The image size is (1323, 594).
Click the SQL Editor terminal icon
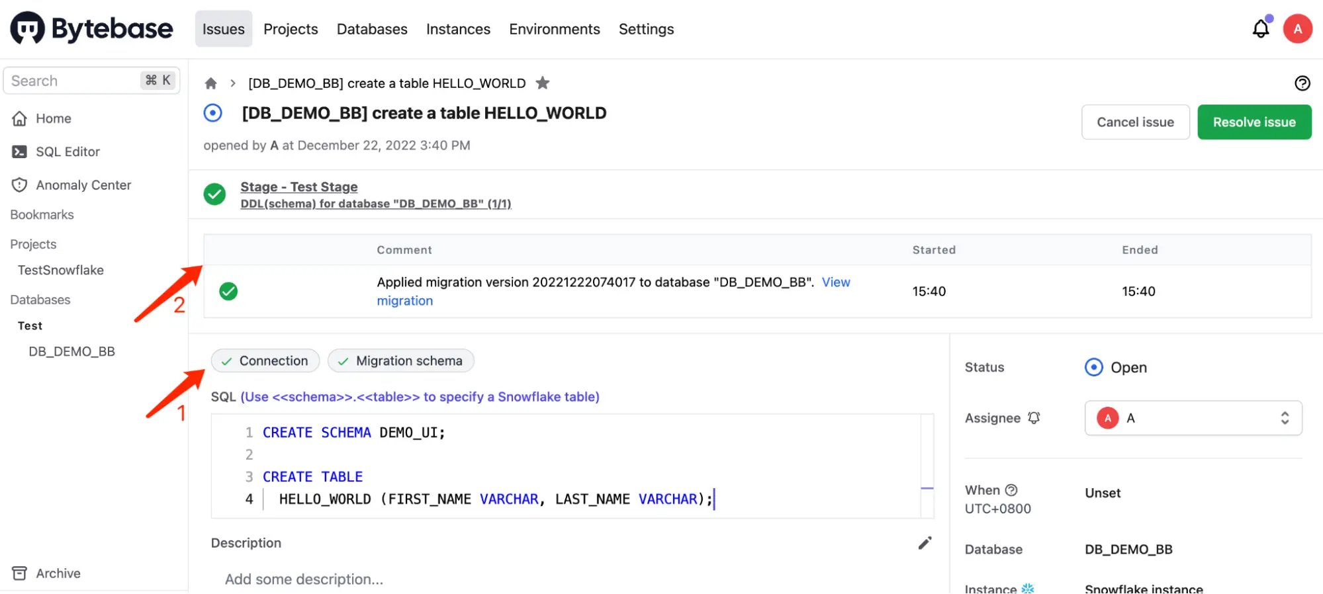[20, 151]
